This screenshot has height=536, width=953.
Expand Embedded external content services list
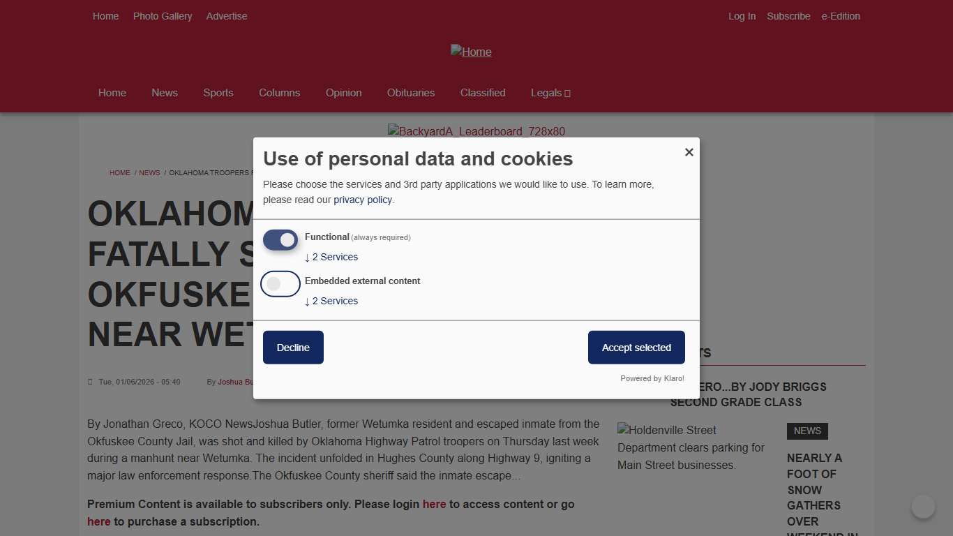tap(331, 301)
